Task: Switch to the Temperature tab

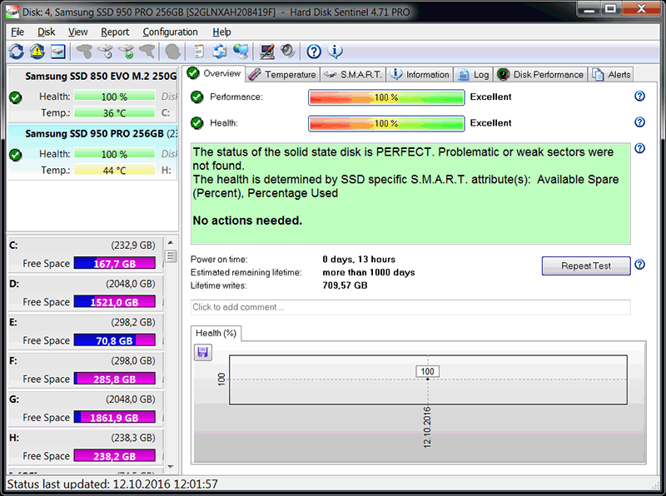Action: click(x=282, y=74)
